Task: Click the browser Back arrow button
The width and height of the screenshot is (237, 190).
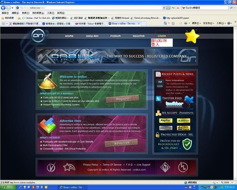Action: (3, 8)
